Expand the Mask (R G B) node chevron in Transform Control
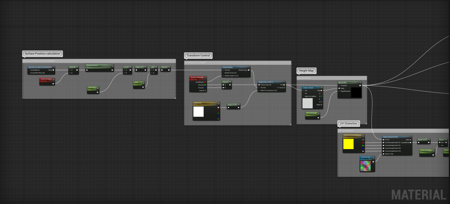 (x=239, y=105)
